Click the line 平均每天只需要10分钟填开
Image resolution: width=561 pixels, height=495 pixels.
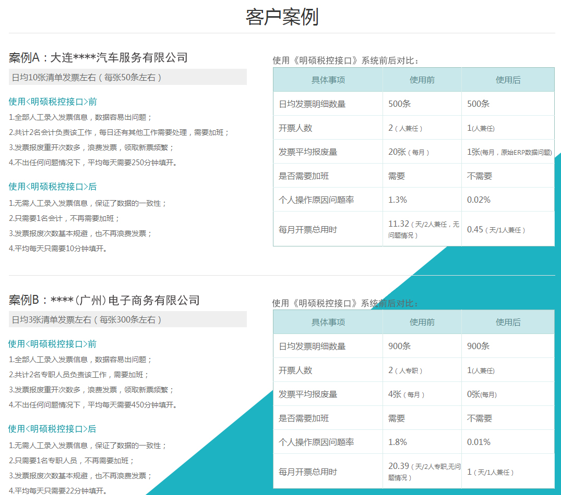[x=58, y=249]
